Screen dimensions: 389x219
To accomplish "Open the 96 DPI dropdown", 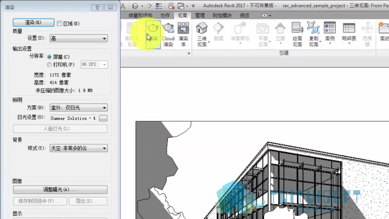I will pyautogui.click(x=94, y=64).
